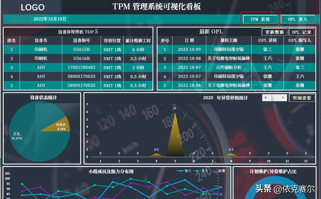Click the year scrollbar thumb
Screen dimensions: 321x199
(273, 98)
